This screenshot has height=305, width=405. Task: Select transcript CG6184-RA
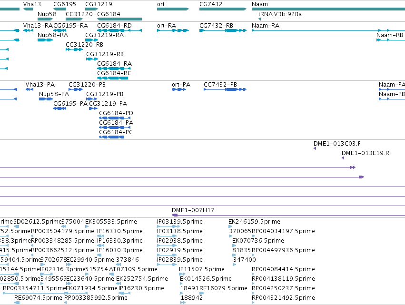pyautogui.click(x=114, y=69)
